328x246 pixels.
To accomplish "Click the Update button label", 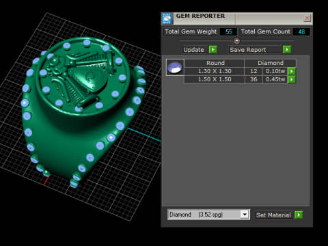I will click(195, 50).
